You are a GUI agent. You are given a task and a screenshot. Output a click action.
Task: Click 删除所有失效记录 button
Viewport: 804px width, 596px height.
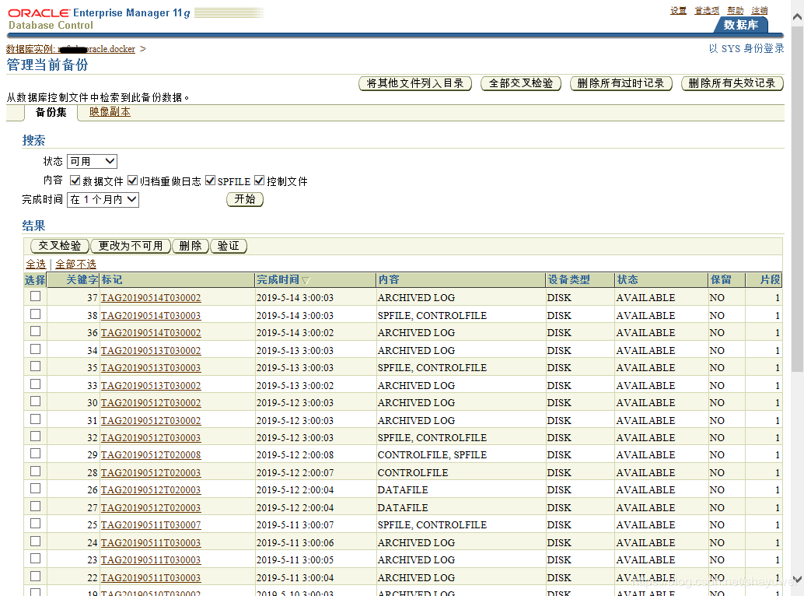tap(732, 83)
